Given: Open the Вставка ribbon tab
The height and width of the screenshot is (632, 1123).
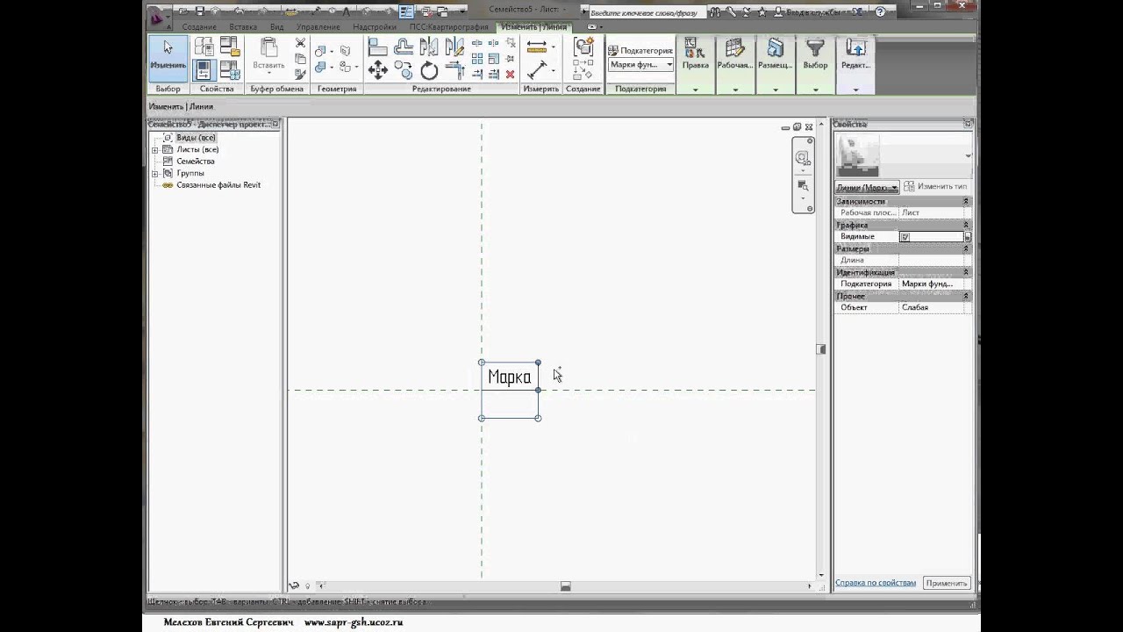Looking at the screenshot, I should 243,27.
